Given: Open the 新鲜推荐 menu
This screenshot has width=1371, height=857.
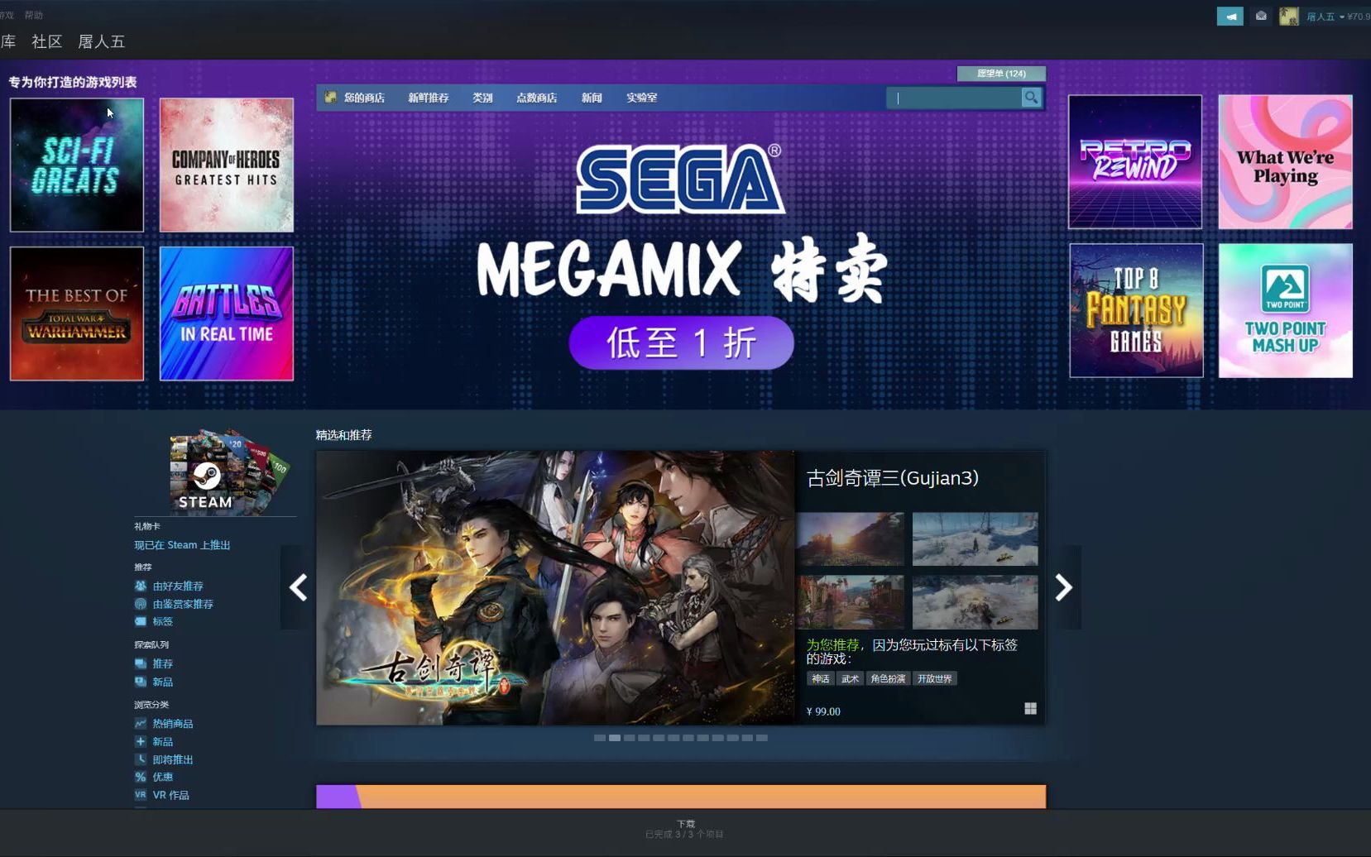Looking at the screenshot, I should (x=428, y=98).
